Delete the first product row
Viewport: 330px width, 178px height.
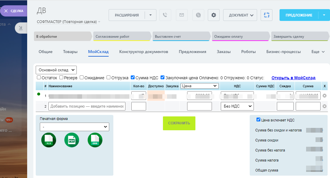point(325,96)
